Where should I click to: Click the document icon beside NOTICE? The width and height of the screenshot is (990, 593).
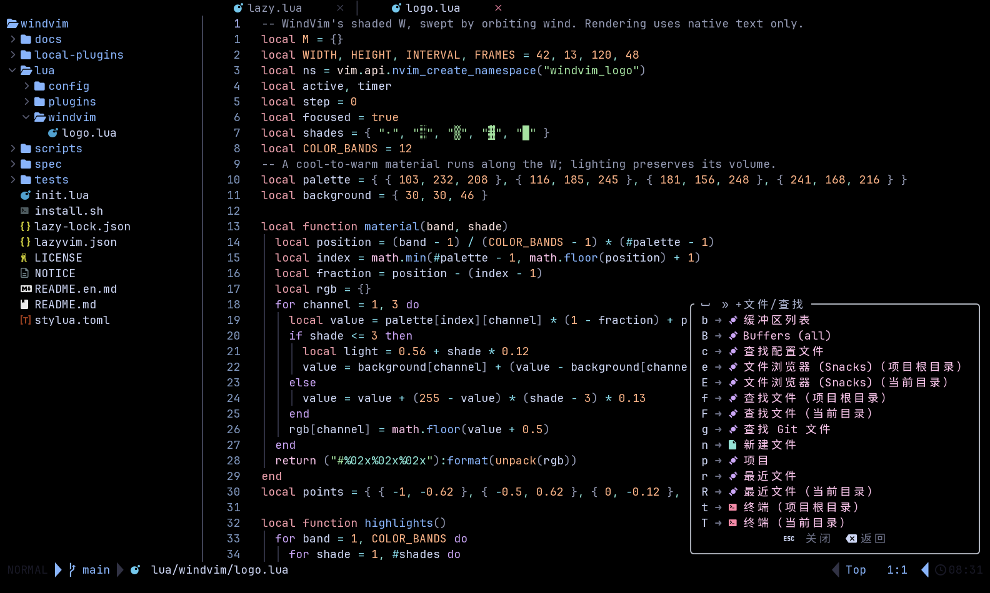click(x=25, y=273)
